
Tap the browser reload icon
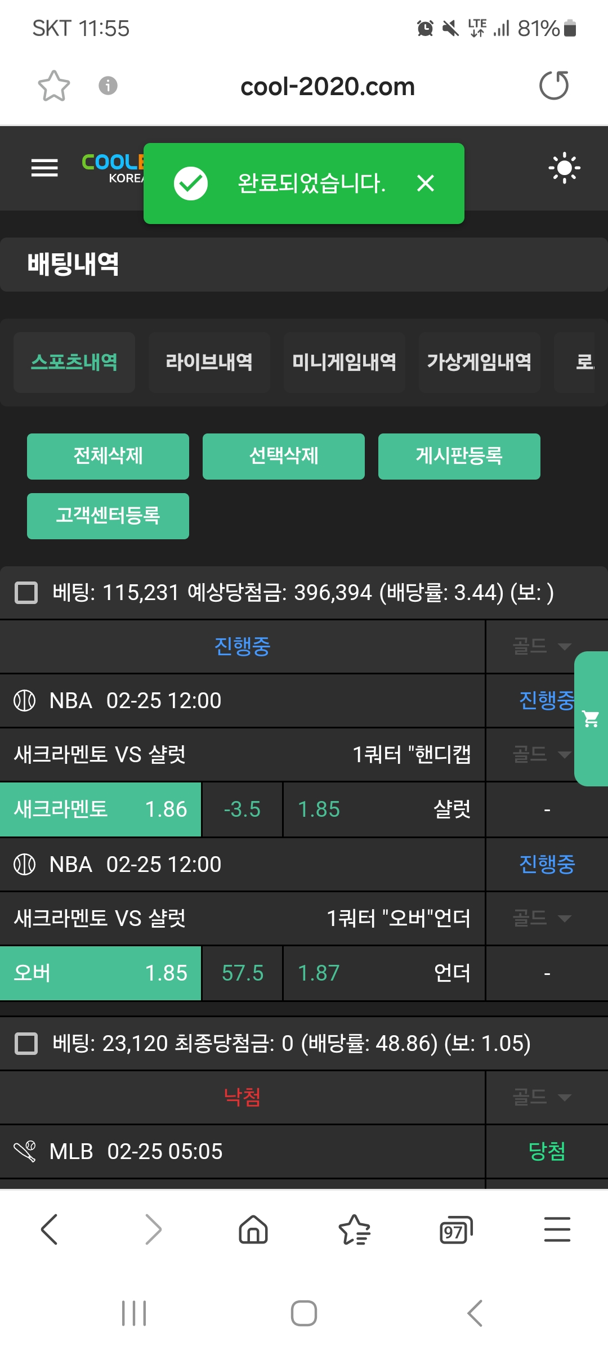[554, 86]
